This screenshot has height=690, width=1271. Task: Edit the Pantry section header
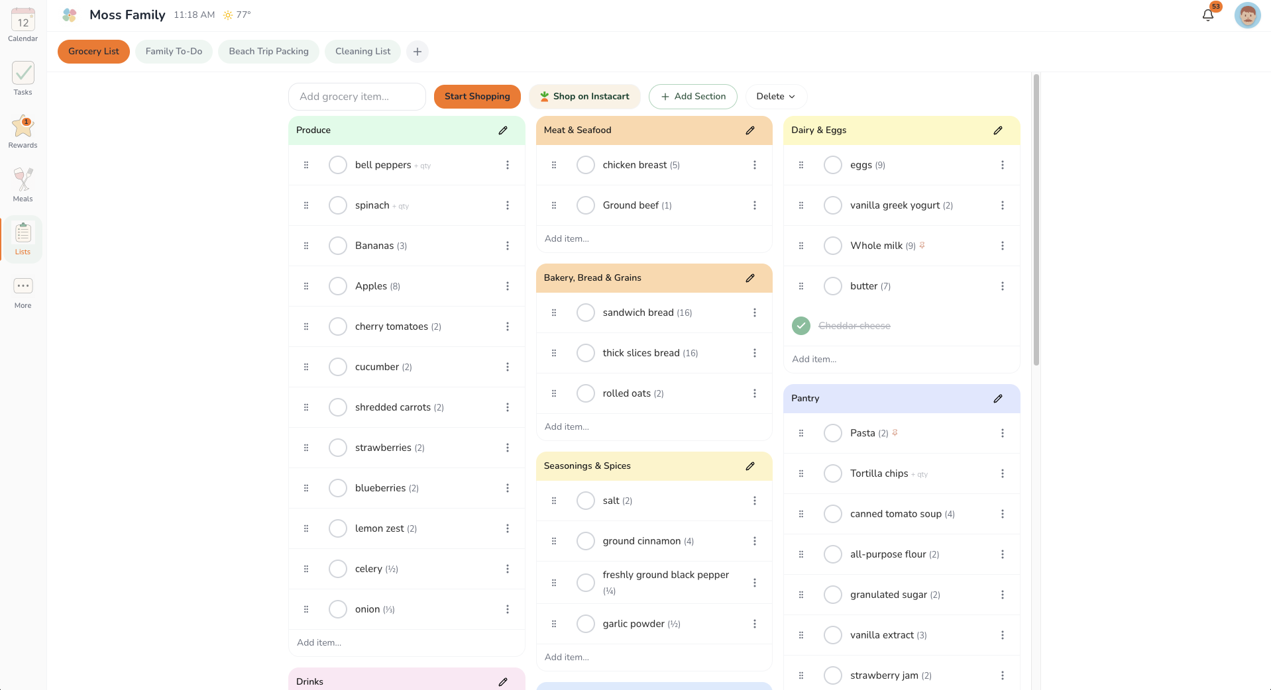[998, 399]
